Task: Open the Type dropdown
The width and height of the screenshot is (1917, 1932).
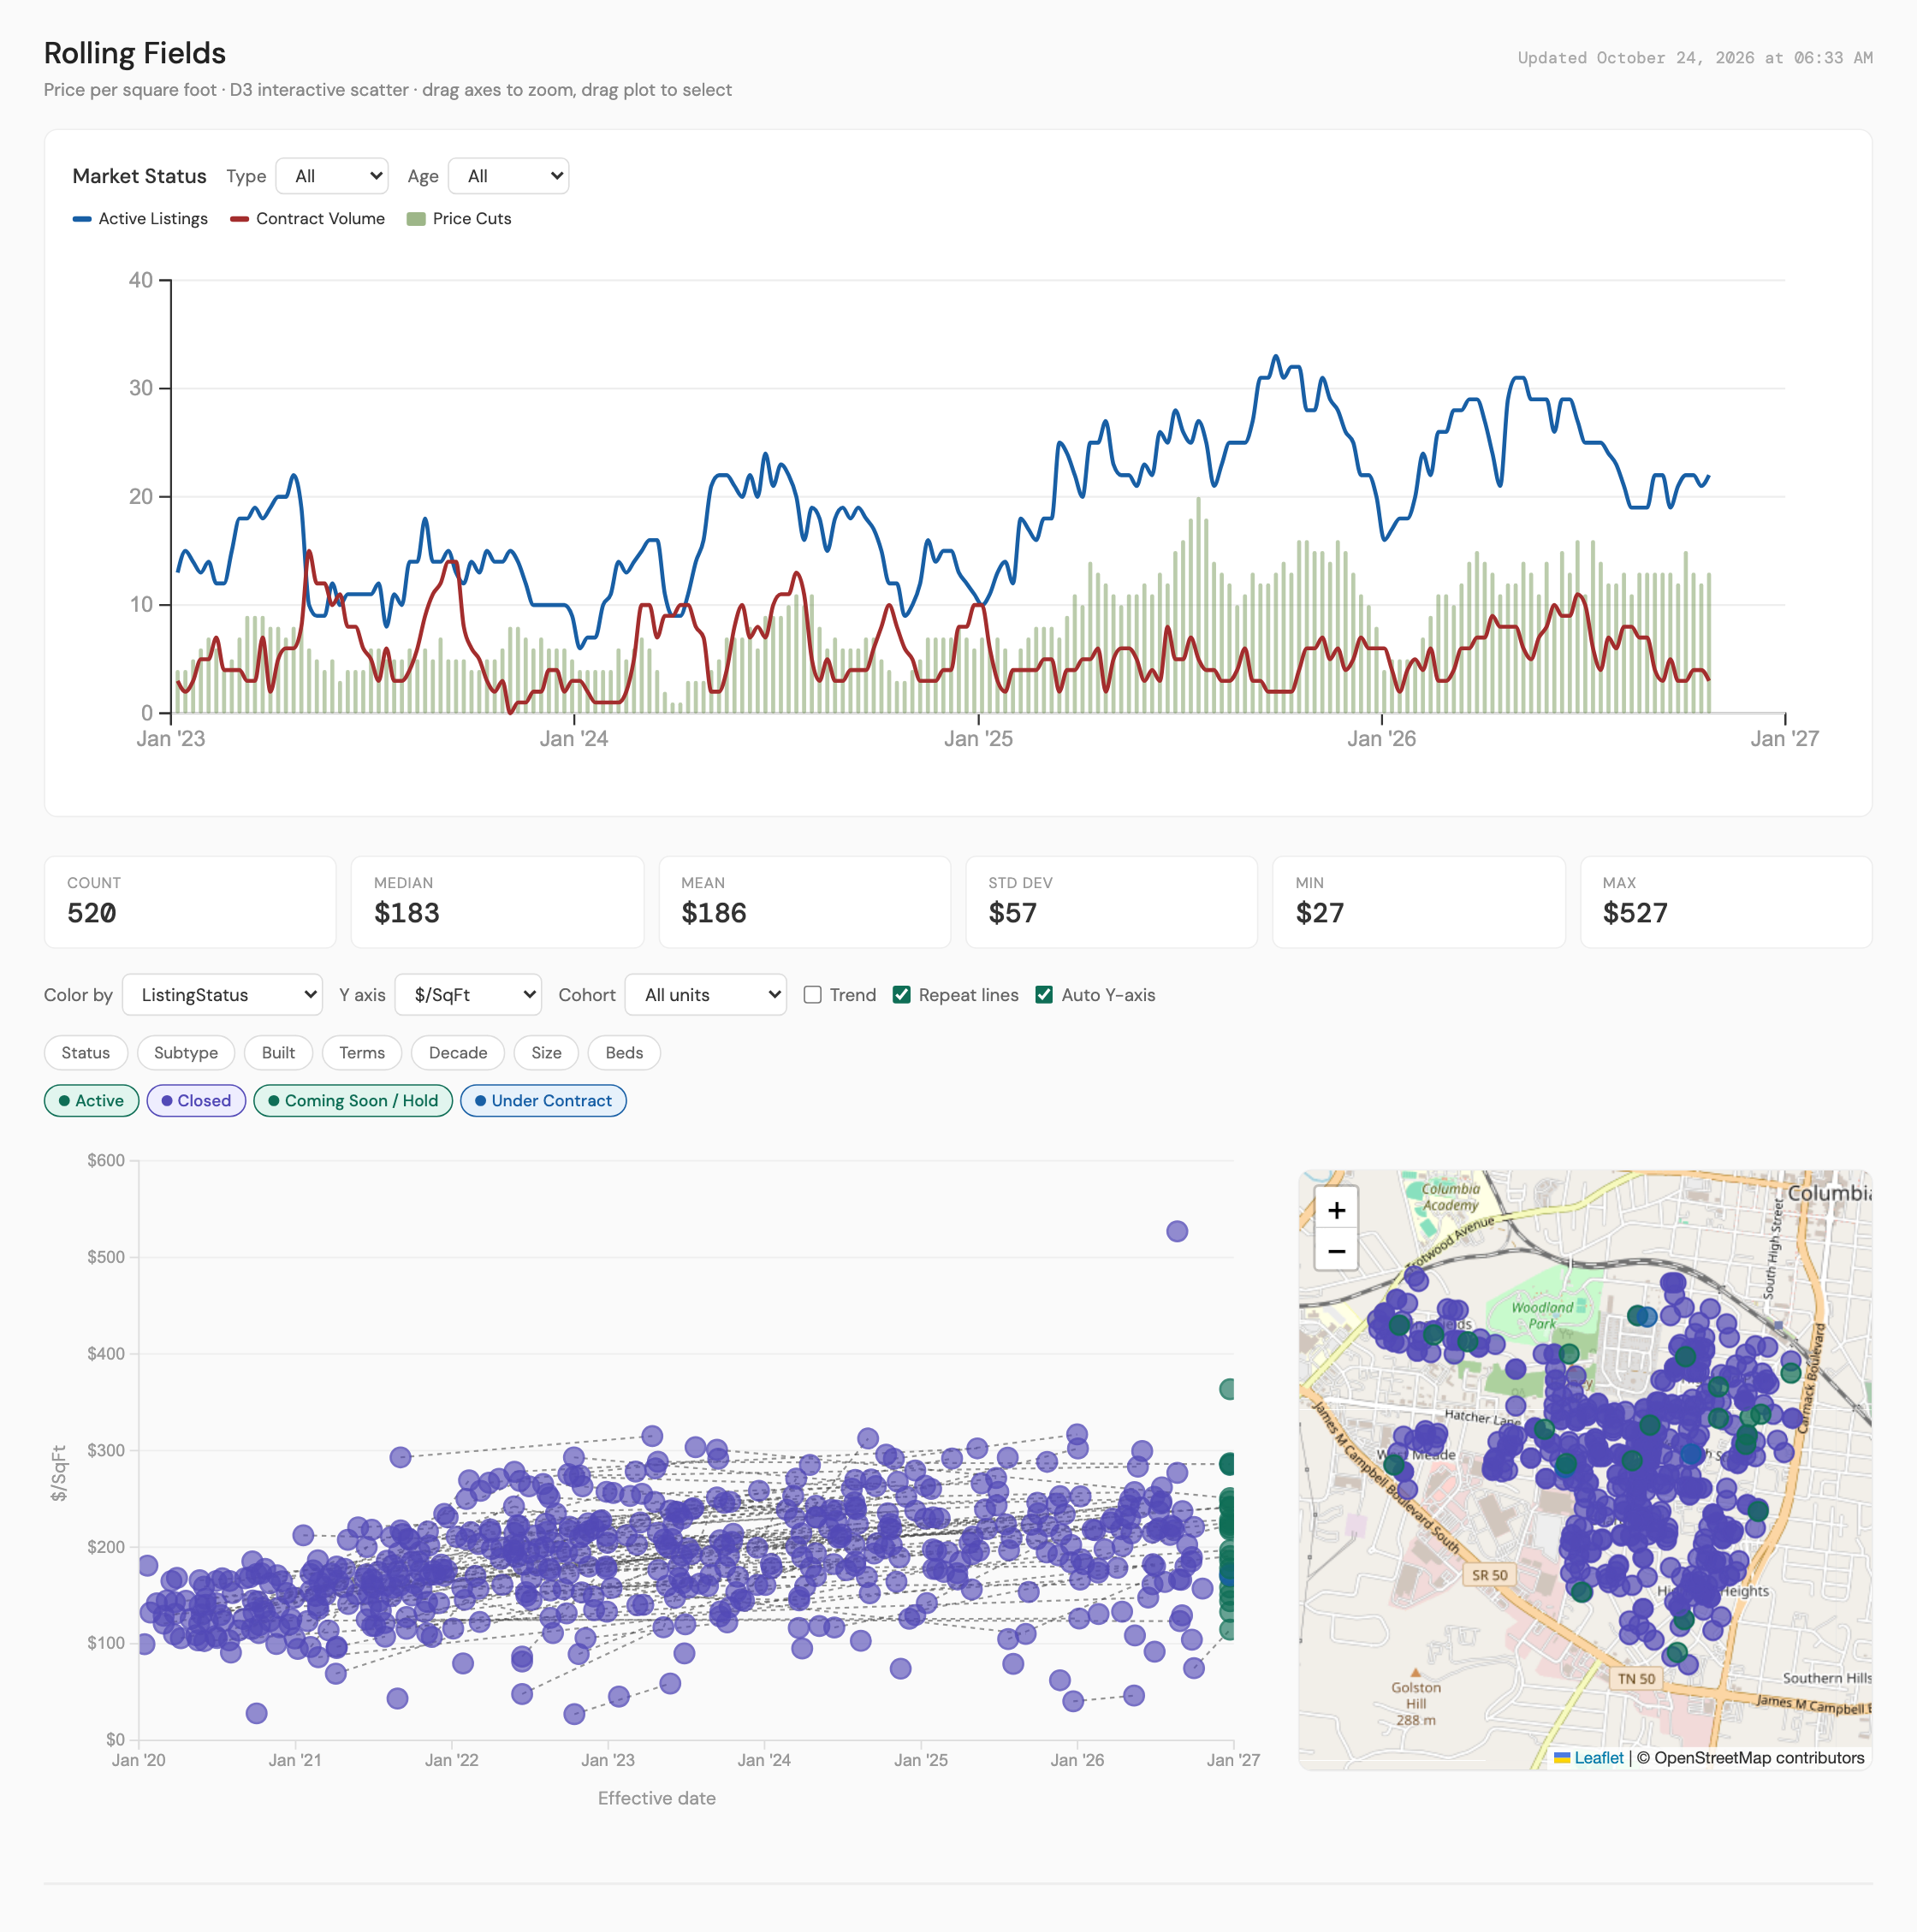Action: pyautogui.click(x=332, y=176)
